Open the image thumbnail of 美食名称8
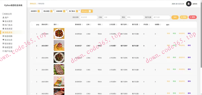This screenshot has height=95, width=202. (59, 33)
